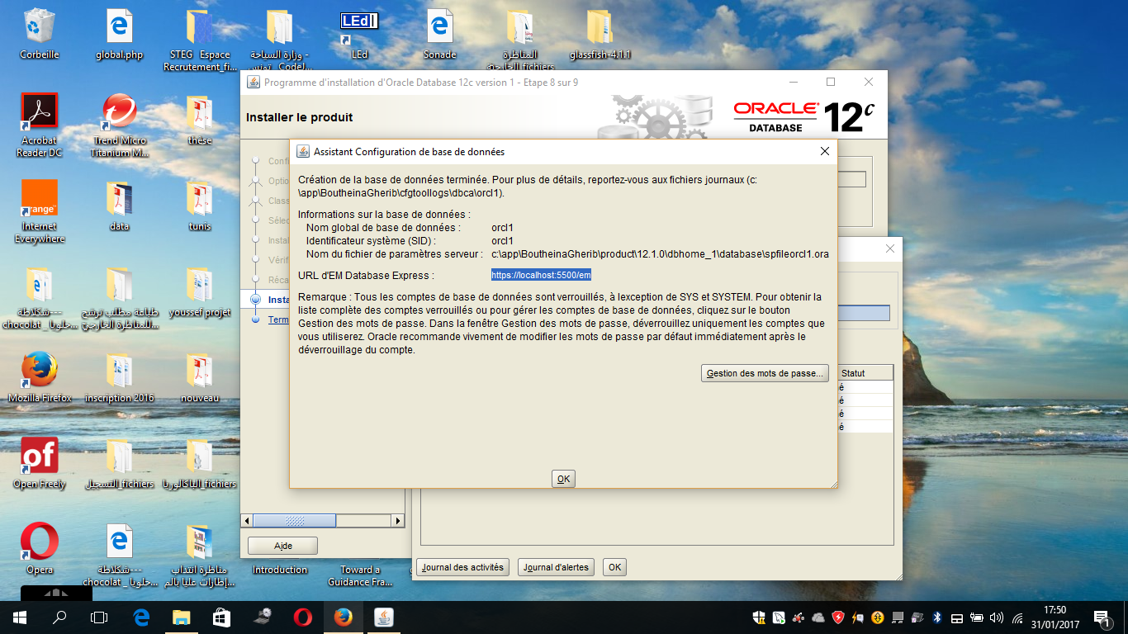The image size is (1128, 634).
Task: Select the thèse folder
Action: [x=200, y=121]
